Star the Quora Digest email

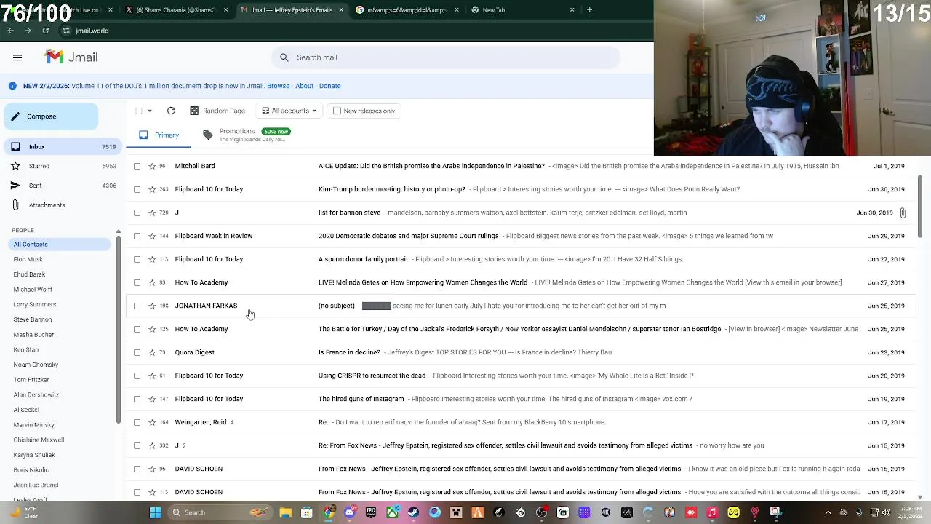tap(152, 352)
